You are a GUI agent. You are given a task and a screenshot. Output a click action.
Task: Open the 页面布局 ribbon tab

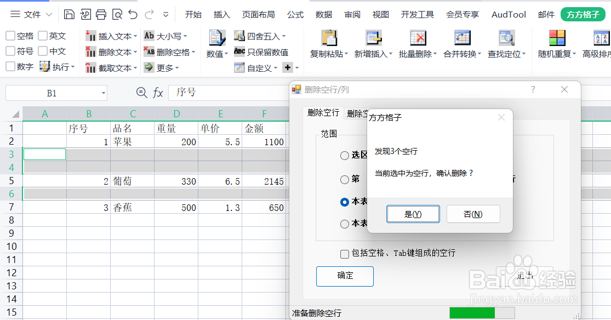[x=258, y=14]
